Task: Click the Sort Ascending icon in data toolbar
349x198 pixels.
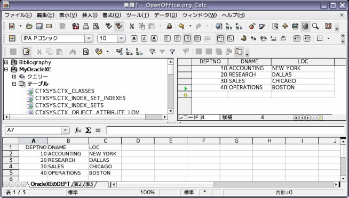Action: [129, 52]
